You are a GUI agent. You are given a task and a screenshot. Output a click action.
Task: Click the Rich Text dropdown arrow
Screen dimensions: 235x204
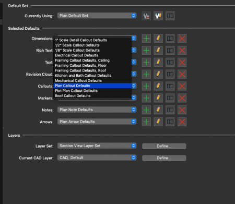134,50
